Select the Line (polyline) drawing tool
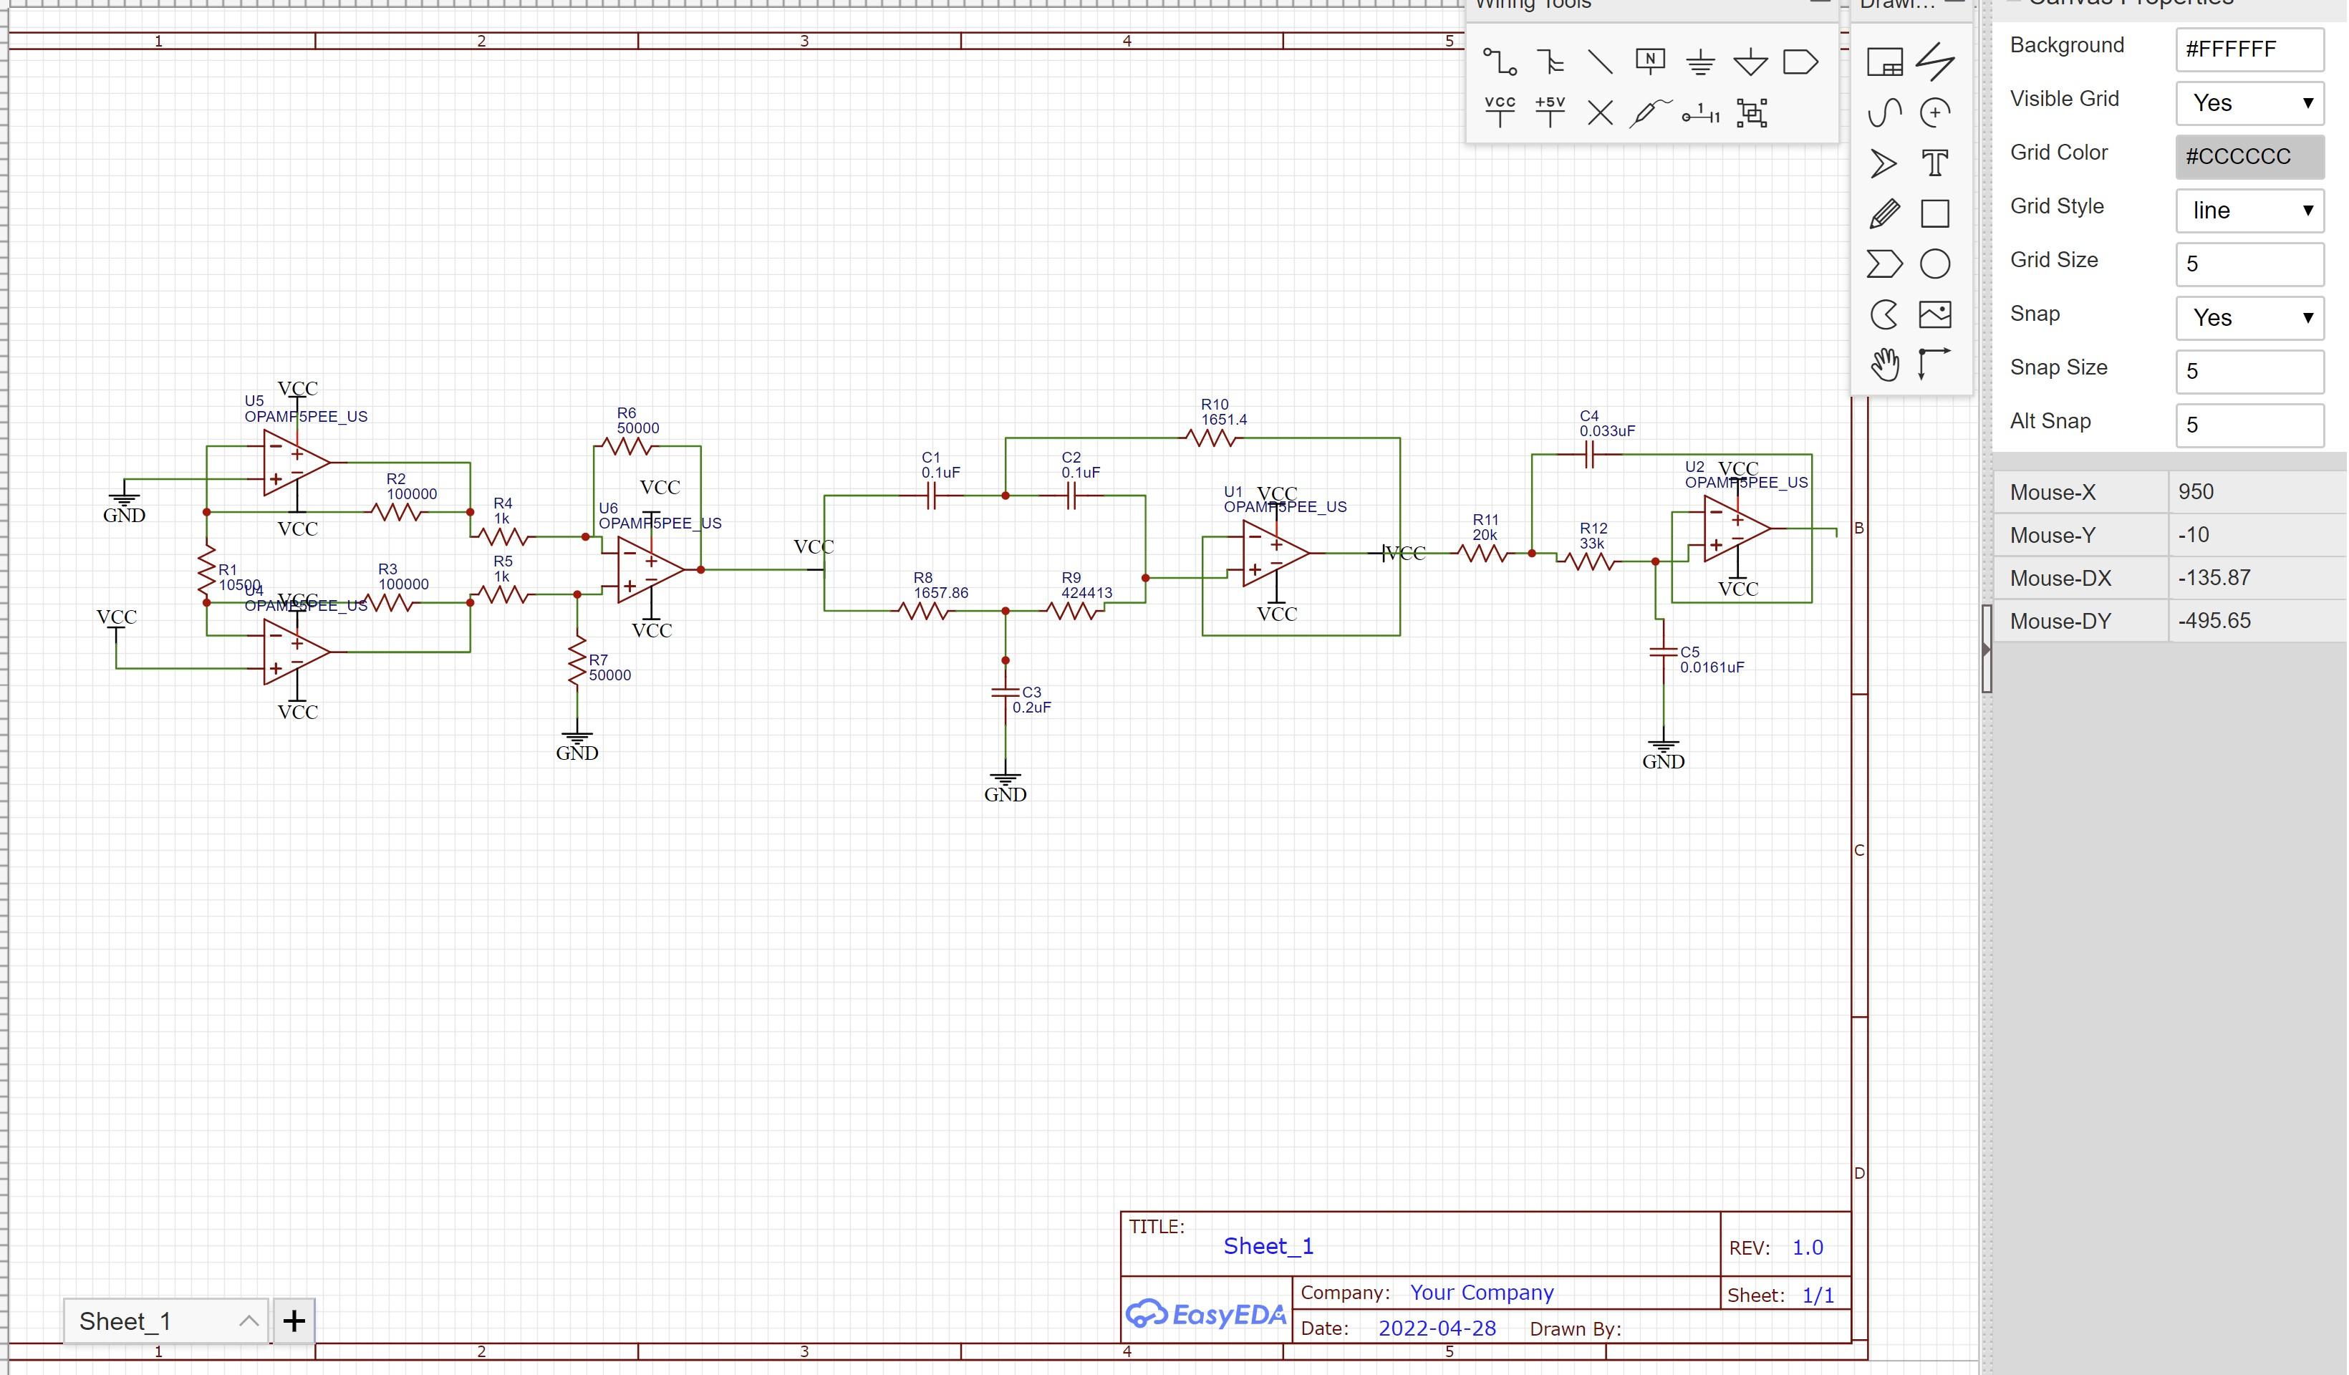 1935,62
